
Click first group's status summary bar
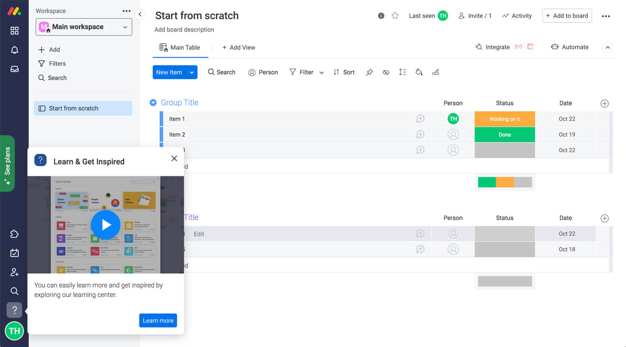tap(505, 182)
